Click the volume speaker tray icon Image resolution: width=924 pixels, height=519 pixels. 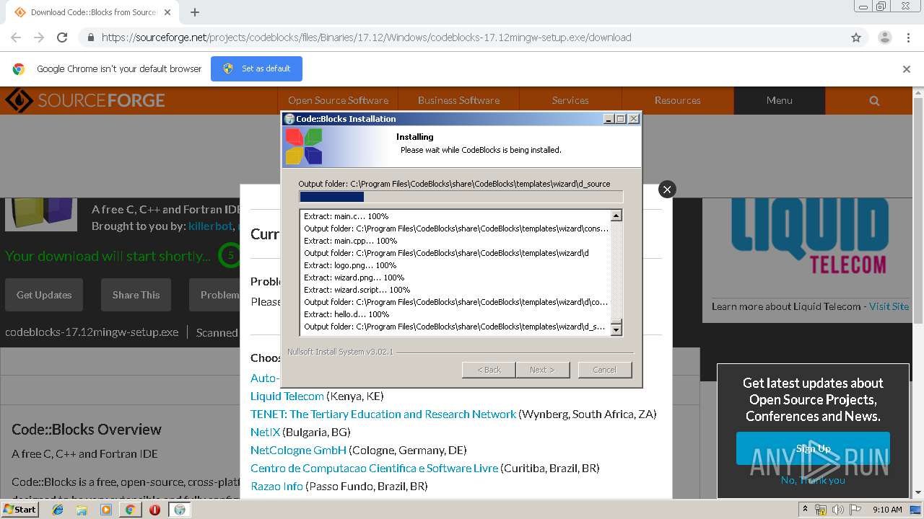(838, 510)
